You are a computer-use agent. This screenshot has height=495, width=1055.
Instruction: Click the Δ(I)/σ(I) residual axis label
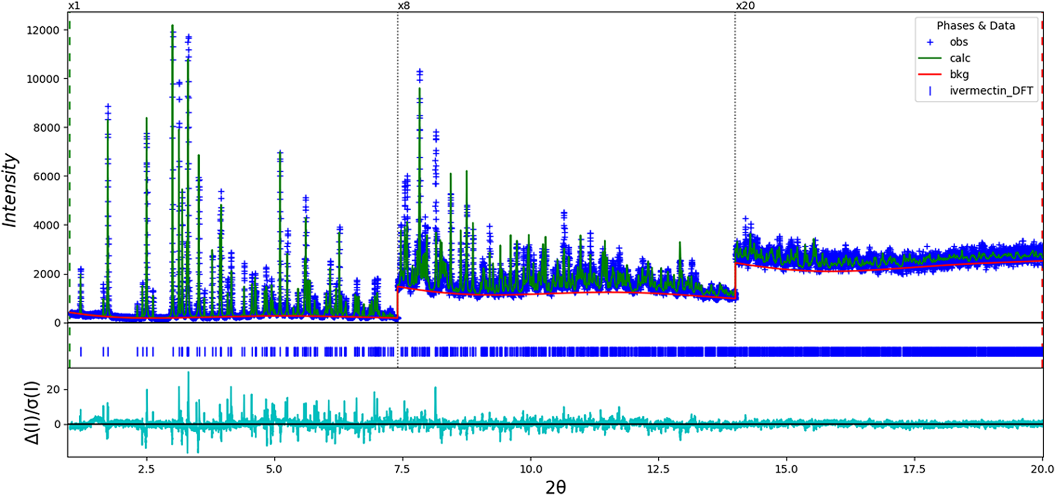pyautogui.click(x=32, y=413)
